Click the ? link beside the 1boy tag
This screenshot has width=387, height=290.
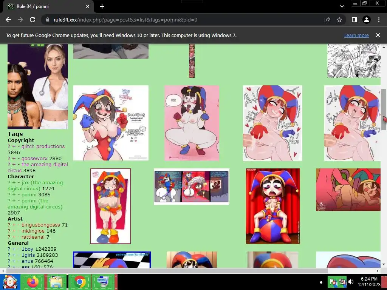tap(9, 249)
